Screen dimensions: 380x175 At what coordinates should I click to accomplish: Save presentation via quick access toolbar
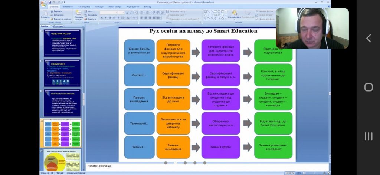pos(50,2)
